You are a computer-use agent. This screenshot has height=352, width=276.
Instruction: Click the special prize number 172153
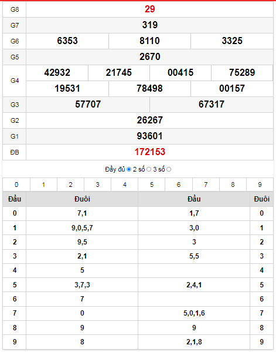(150, 152)
